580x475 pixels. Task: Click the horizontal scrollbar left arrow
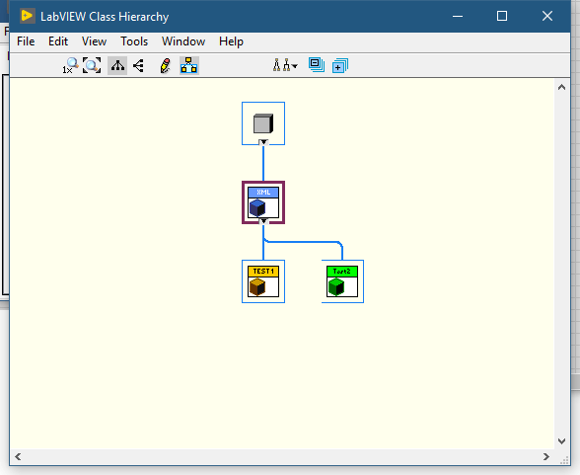pyautogui.click(x=18, y=457)
